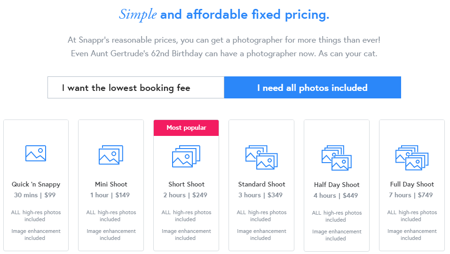Choose the Mini Shoot package title

111,184
